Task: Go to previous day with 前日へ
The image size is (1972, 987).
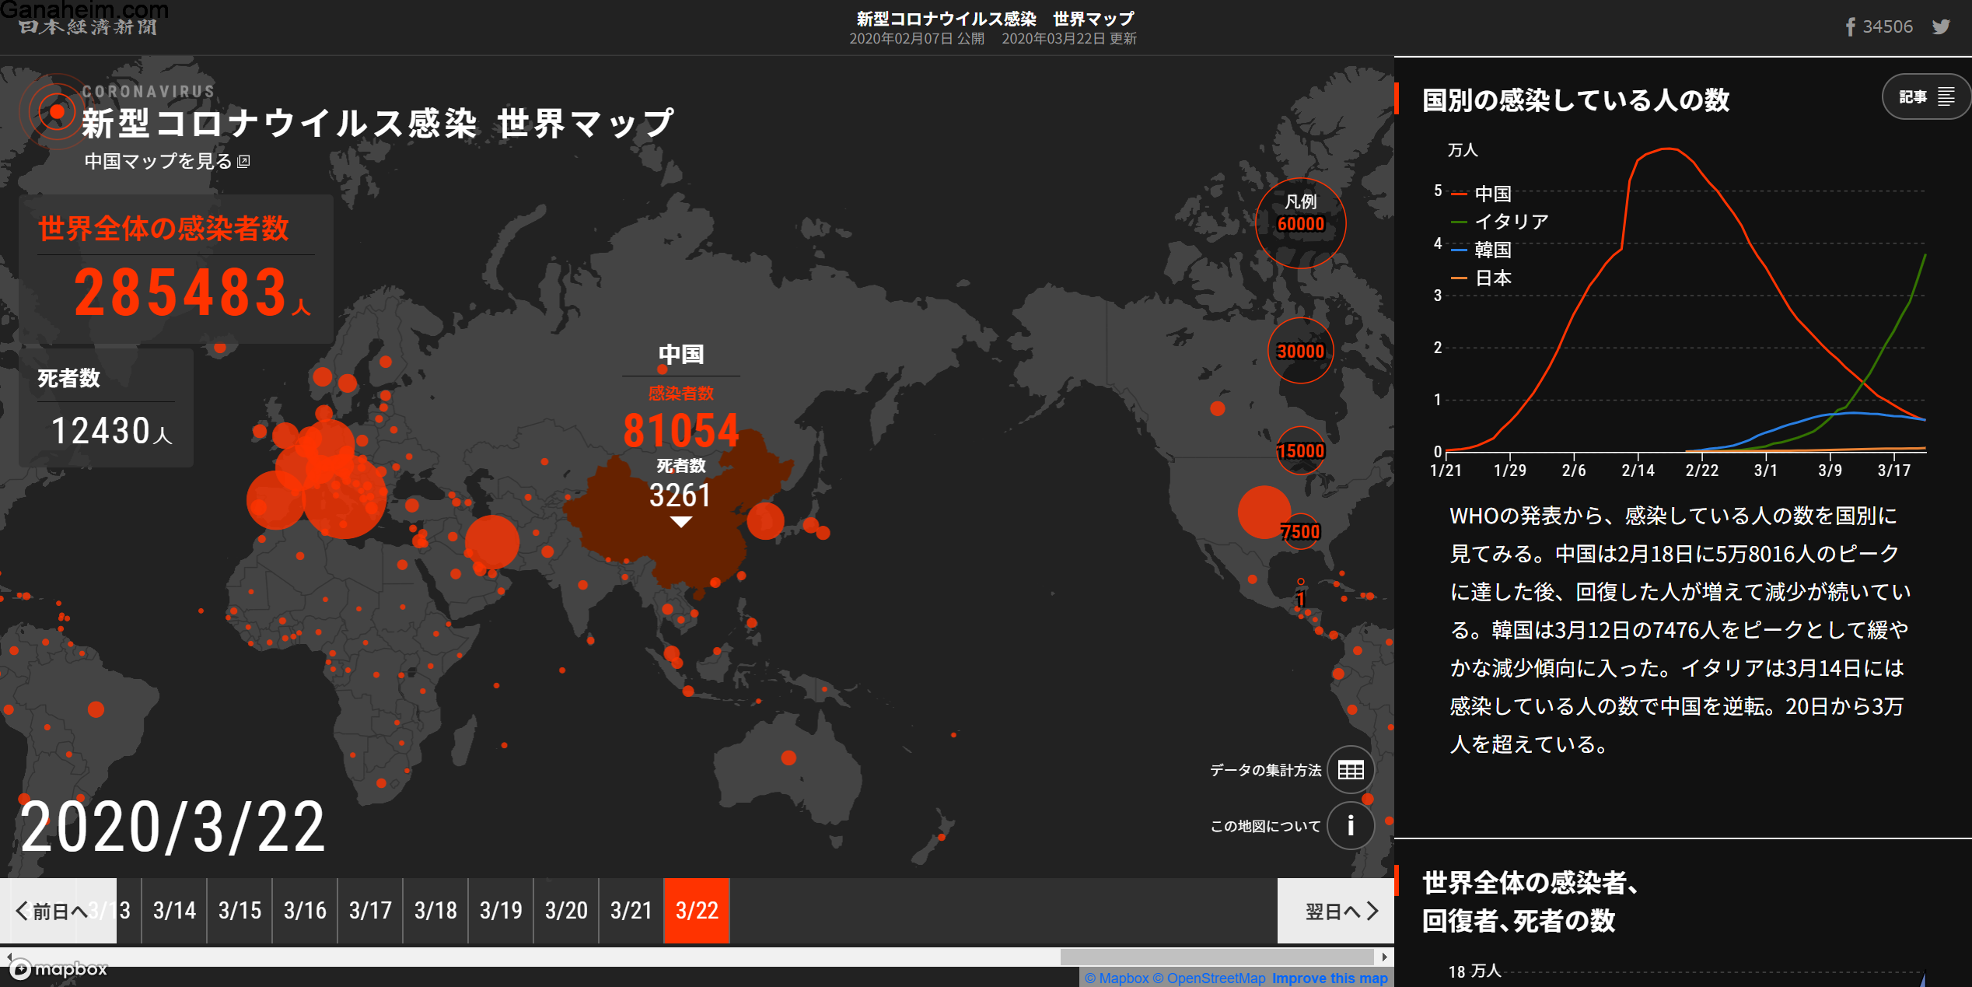Action: tap(51, 911)
